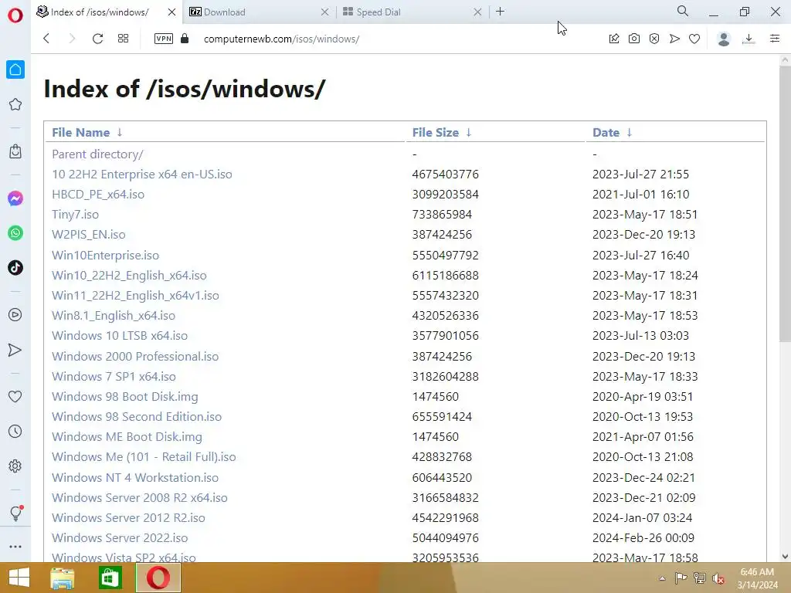The height and width of the screenshot is (593, 791).
Task: Sort by File Name column header
Action: [x=80, y=133]
